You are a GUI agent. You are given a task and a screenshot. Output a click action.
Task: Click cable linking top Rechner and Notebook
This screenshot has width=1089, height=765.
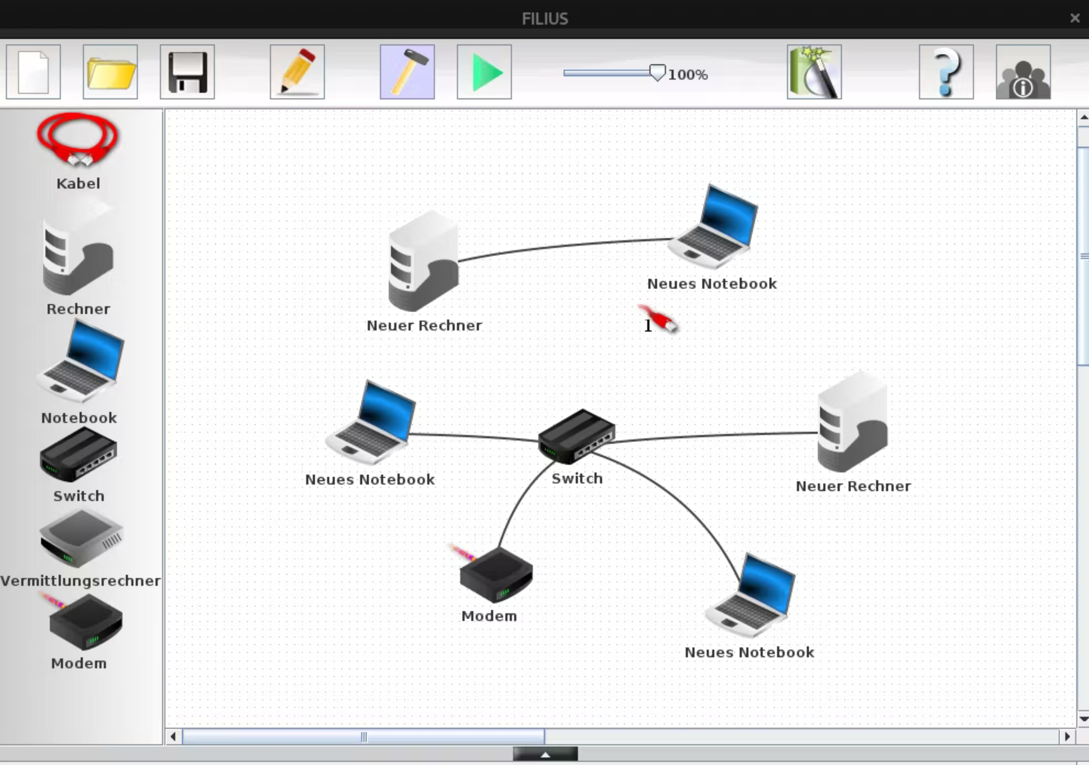564,245
